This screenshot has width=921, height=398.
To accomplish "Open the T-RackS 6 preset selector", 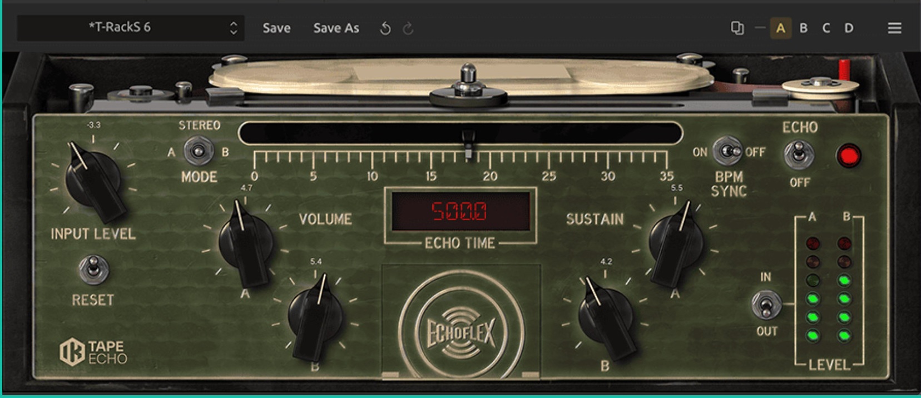I will pos(131,27).
